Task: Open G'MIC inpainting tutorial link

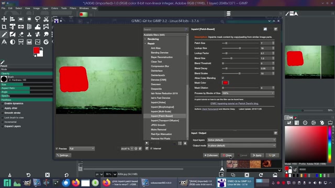Action: pyautogui.click(x=234, y=103)
